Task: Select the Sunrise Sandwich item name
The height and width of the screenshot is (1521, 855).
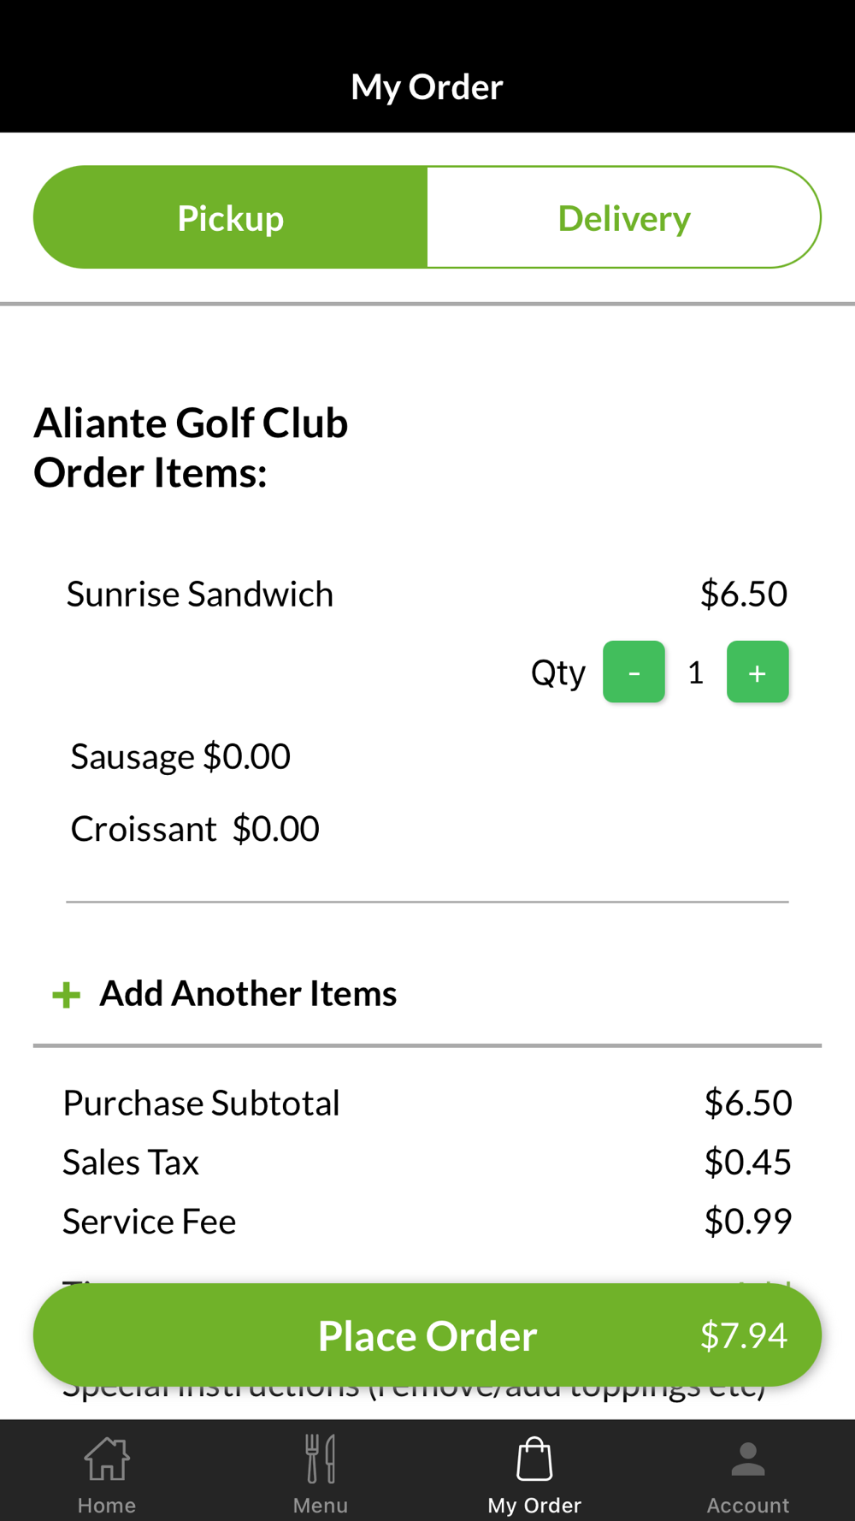Action: pos(200,595)
